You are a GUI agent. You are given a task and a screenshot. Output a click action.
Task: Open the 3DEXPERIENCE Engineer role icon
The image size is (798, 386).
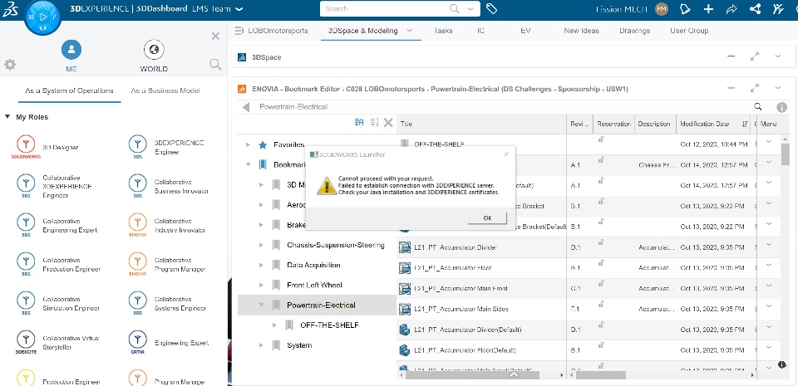click(137, 147)
